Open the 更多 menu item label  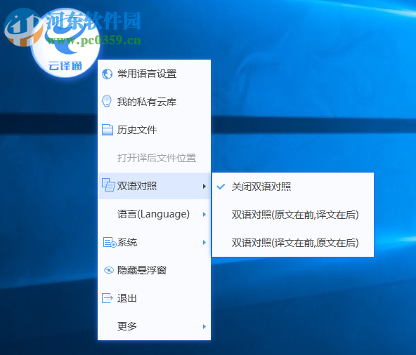(x=127, y=326)
